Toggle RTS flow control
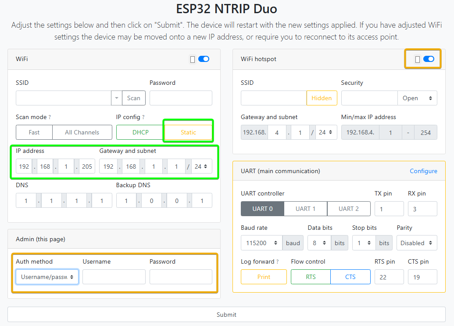This screenshot has width=454, height=326. point(311,277)
